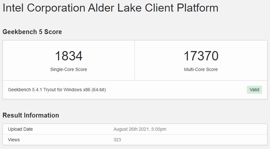Click the Views row label
The height and width of the screenshot is (149, 270).
(14, 140)
